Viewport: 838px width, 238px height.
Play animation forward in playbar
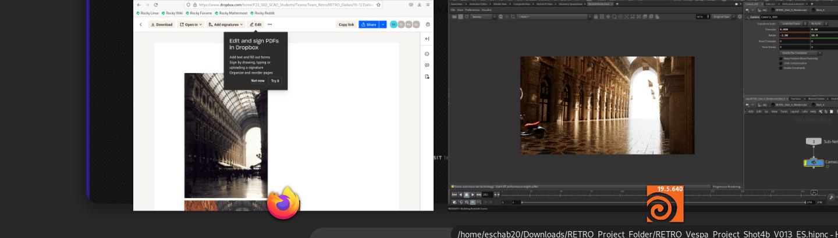tap(472, 194)
